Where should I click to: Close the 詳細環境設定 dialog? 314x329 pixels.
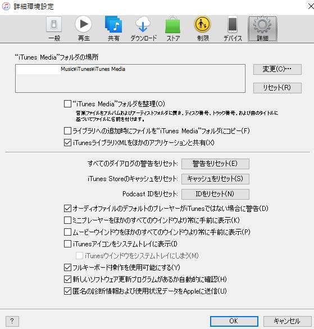[x=311, y=6]
